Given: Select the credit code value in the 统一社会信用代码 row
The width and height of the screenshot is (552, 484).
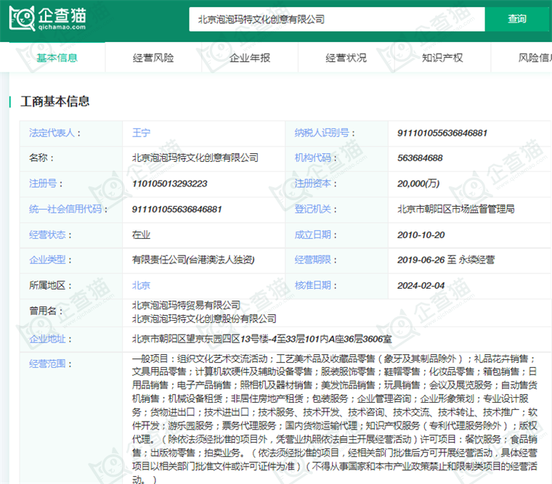Looking at the screenshot, I should coord(176,209).
